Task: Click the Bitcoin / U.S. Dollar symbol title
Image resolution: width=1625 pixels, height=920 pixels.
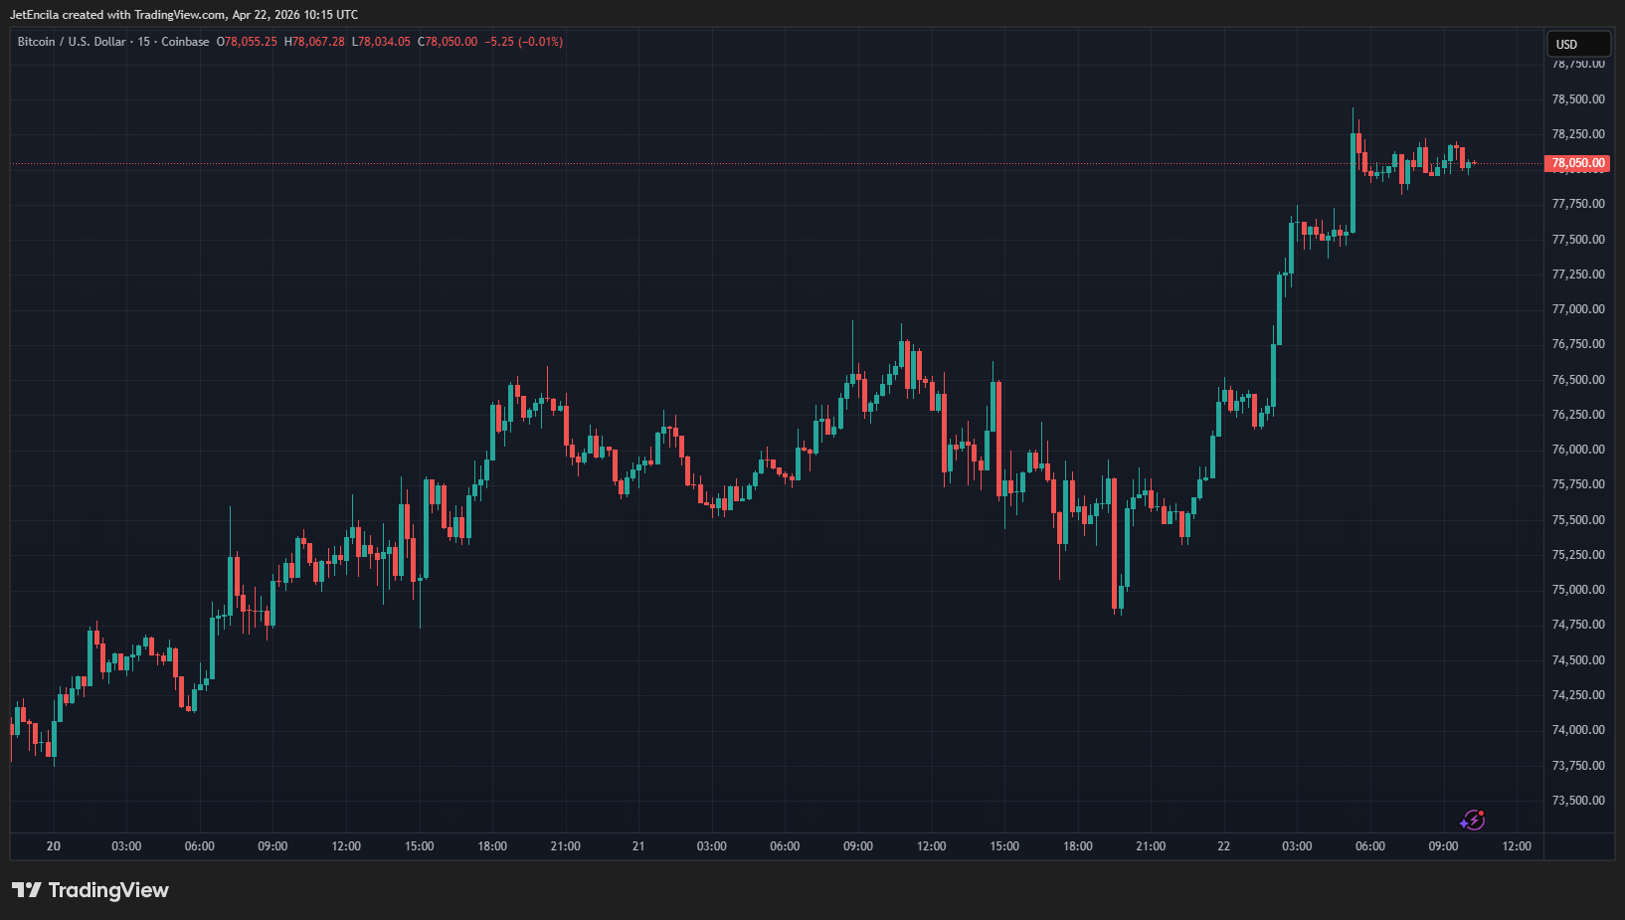Action: click(72, 42)
